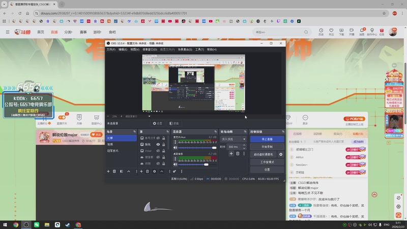
Task: Open Douyu messages bell icon
Action: pos(362,32)
